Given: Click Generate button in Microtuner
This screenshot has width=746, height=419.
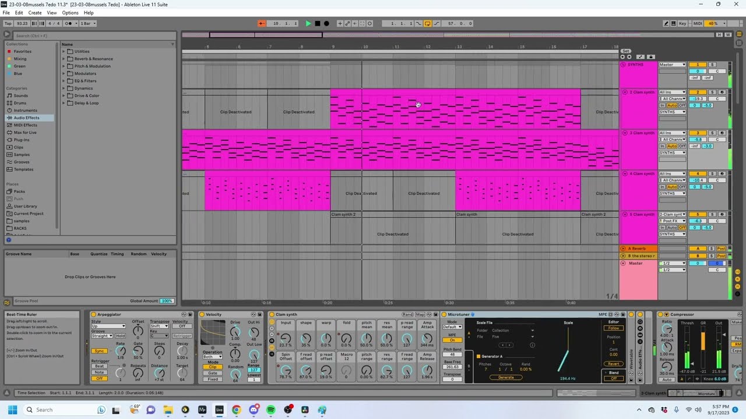Looking at the screenshot, I should click(x=506, y=377).
